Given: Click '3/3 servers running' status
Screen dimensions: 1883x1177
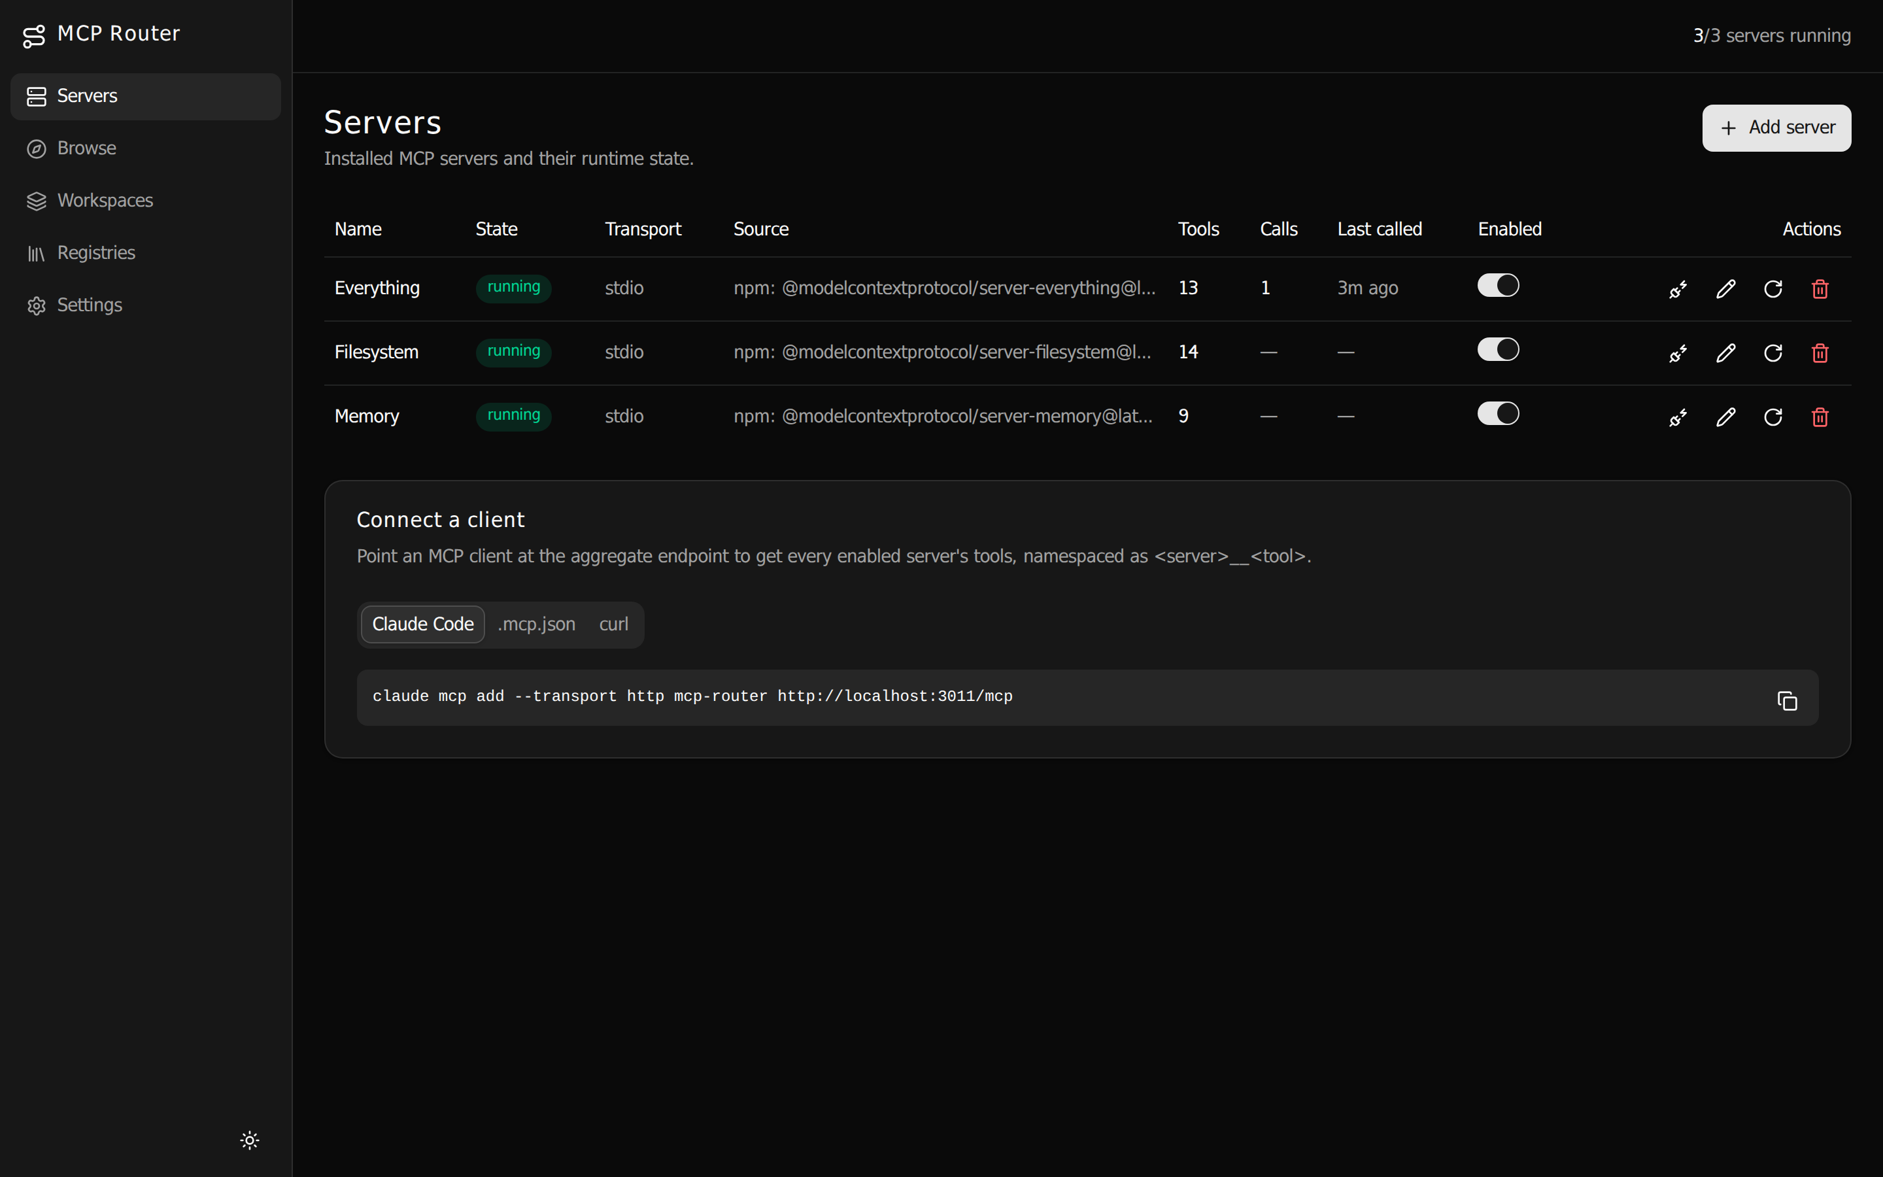Looking at the screenshot, I should coord(1772,36).
